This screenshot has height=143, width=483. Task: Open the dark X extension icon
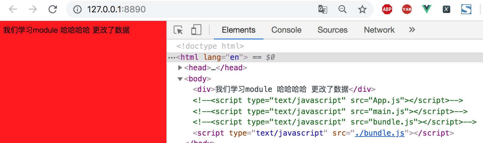point(446,10)
